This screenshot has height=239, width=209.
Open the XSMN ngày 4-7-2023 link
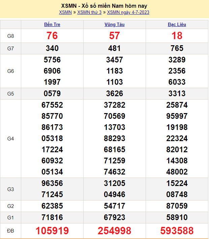click(x=128, y=12)
